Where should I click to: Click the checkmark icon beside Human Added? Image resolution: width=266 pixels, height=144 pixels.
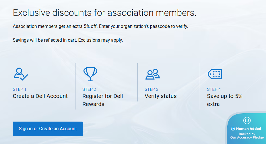233,129
